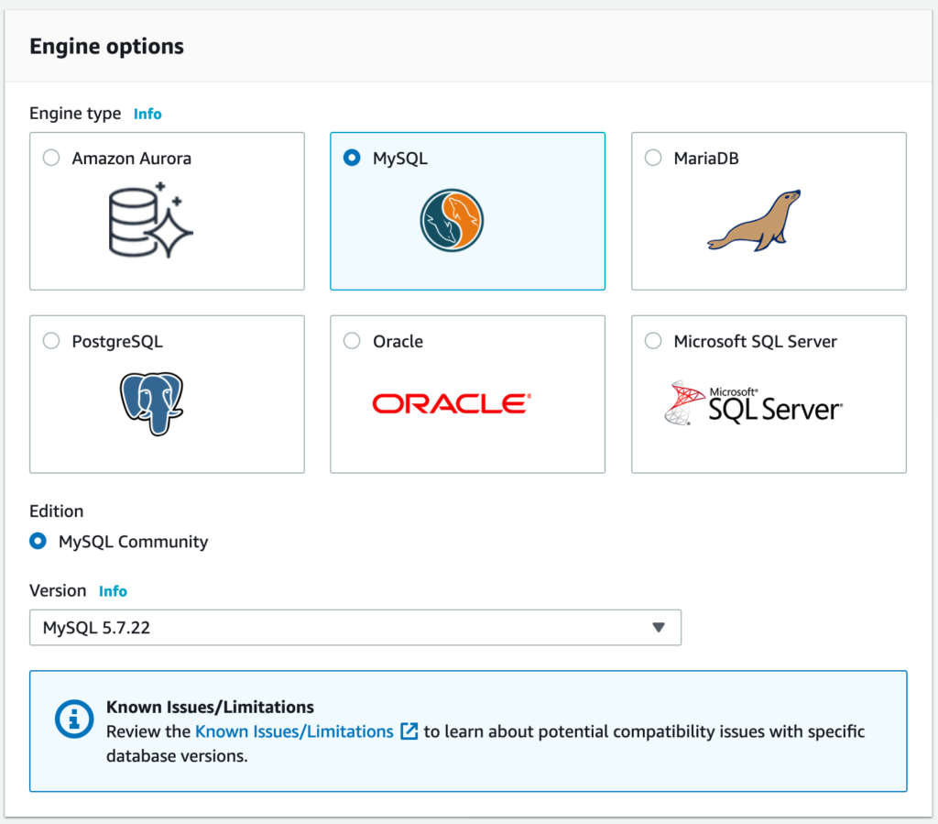
Task: Click the Microsoft SQL Server logo
Action: [754, 402]
